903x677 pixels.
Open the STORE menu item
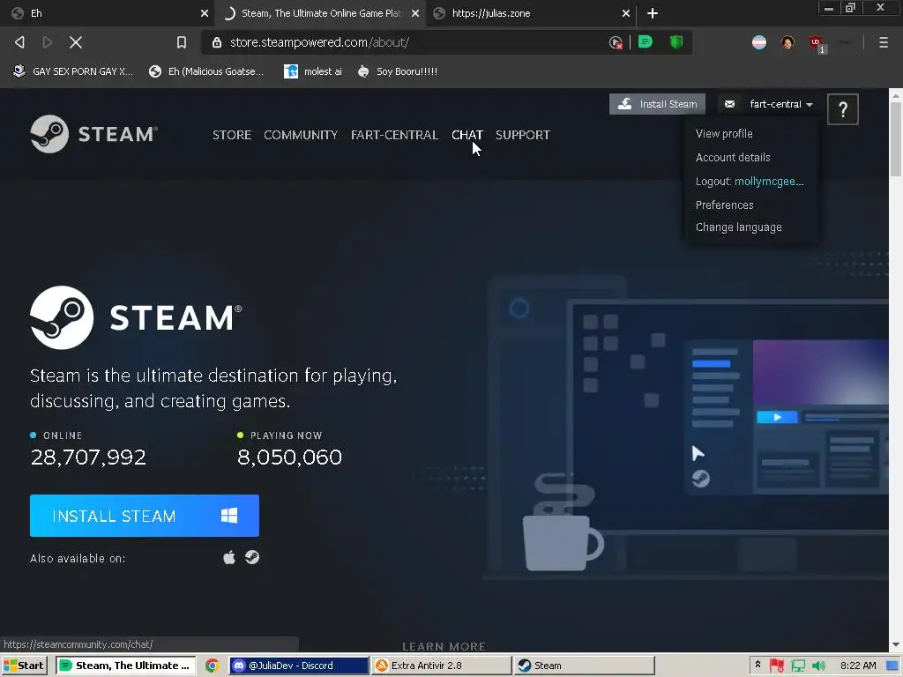point(232,135)
